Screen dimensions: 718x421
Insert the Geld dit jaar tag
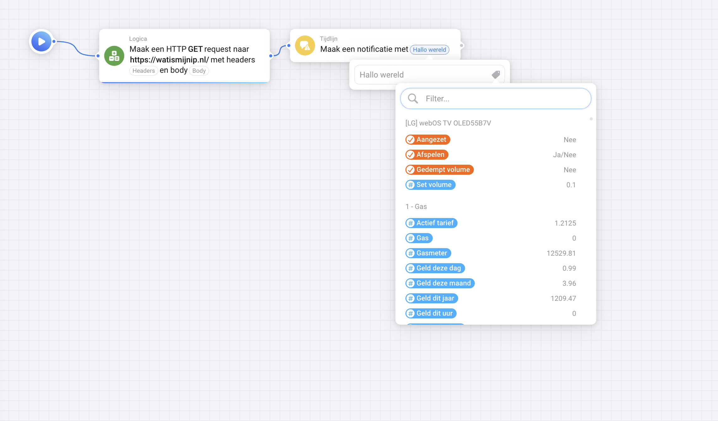click(431, 298)
